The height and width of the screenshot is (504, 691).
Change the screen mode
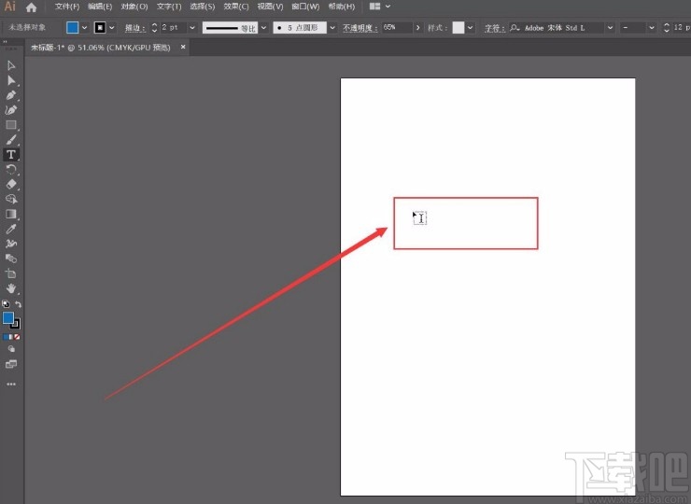tap(11, 364)
